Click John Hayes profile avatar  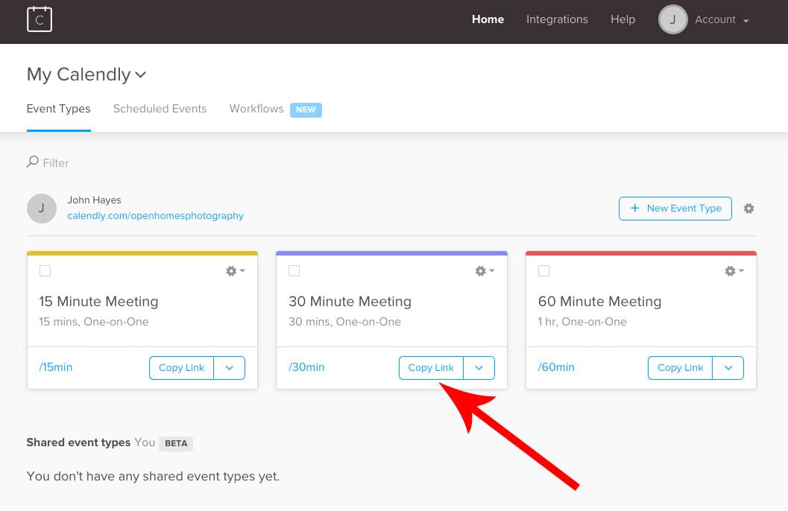click(41, 209)
